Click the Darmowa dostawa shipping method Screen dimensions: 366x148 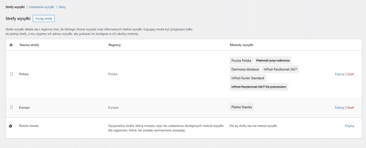[245, 69]
